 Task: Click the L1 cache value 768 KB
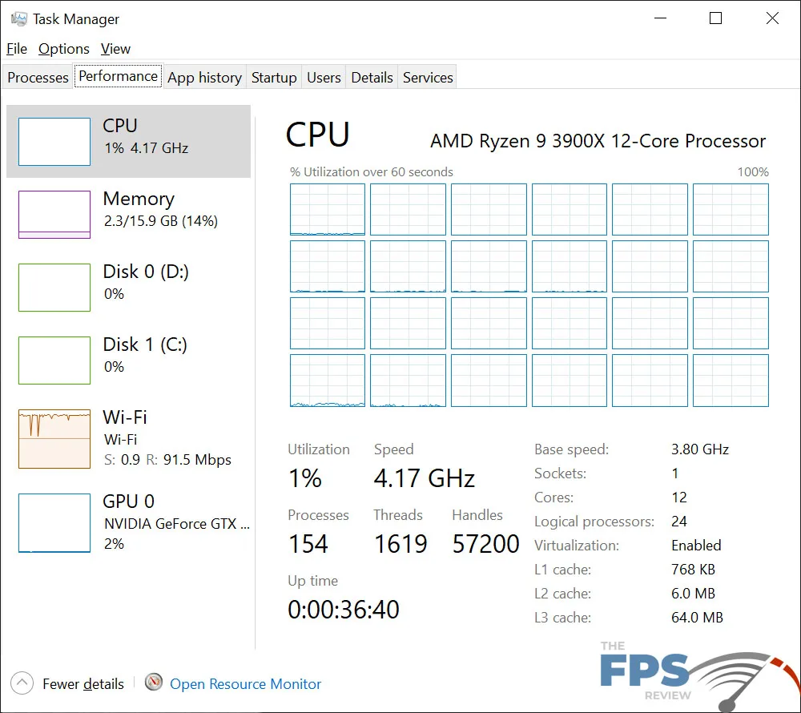[x=693, y=570]
